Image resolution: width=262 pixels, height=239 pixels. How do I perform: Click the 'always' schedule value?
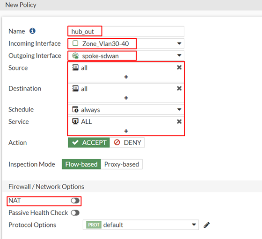[90, 110]
